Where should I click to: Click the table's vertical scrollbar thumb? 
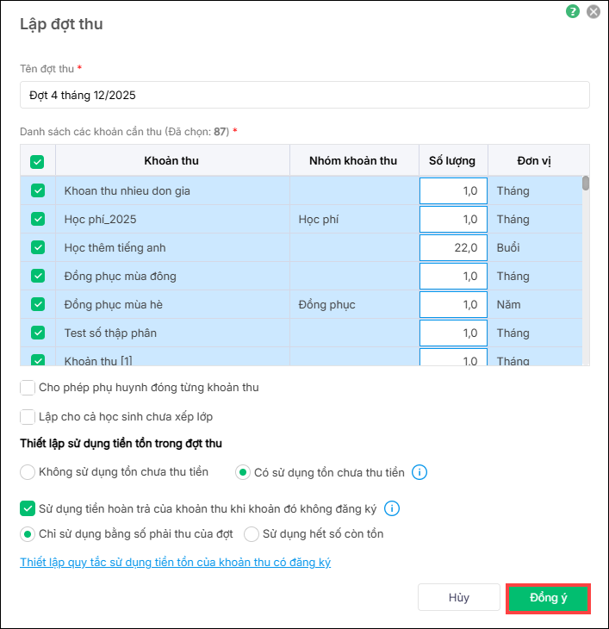[x=586, y=183]
